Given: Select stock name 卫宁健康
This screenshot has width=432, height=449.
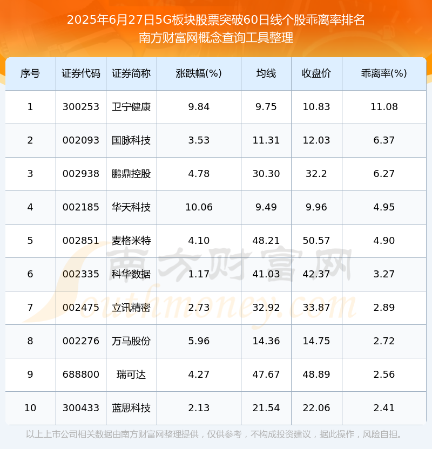Looking at the screenshot, I should click(x=131, y=107).
